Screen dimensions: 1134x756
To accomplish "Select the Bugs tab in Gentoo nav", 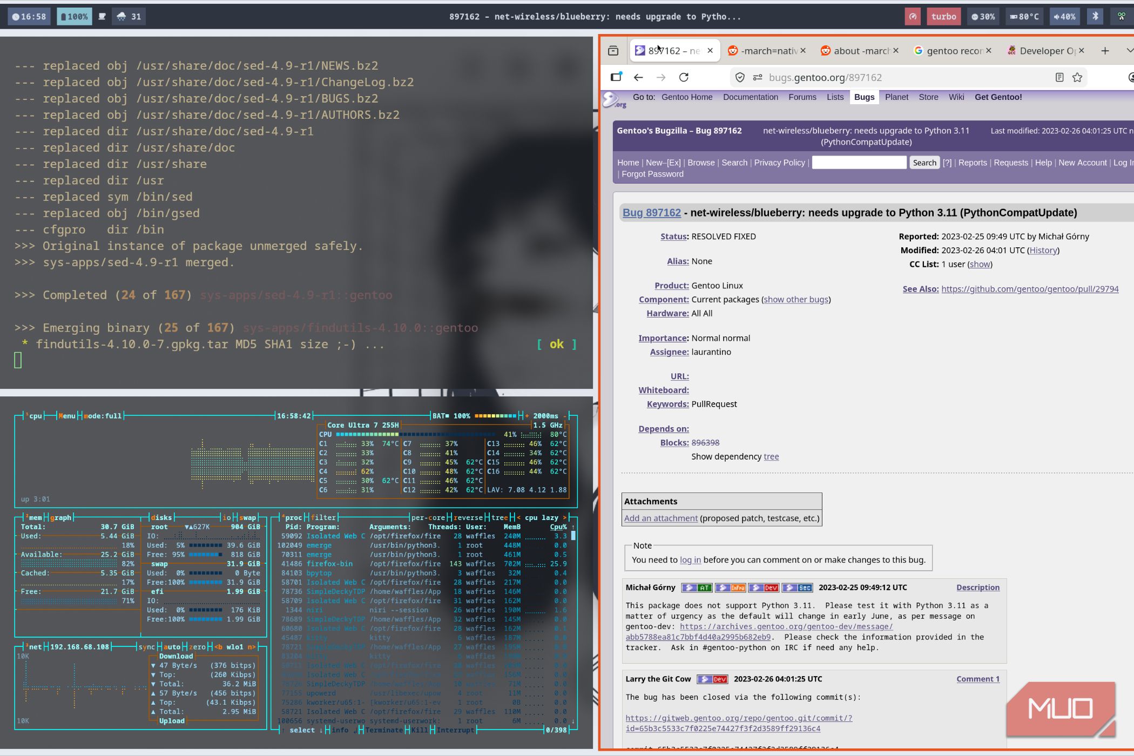I will click(x=864, y=97).
